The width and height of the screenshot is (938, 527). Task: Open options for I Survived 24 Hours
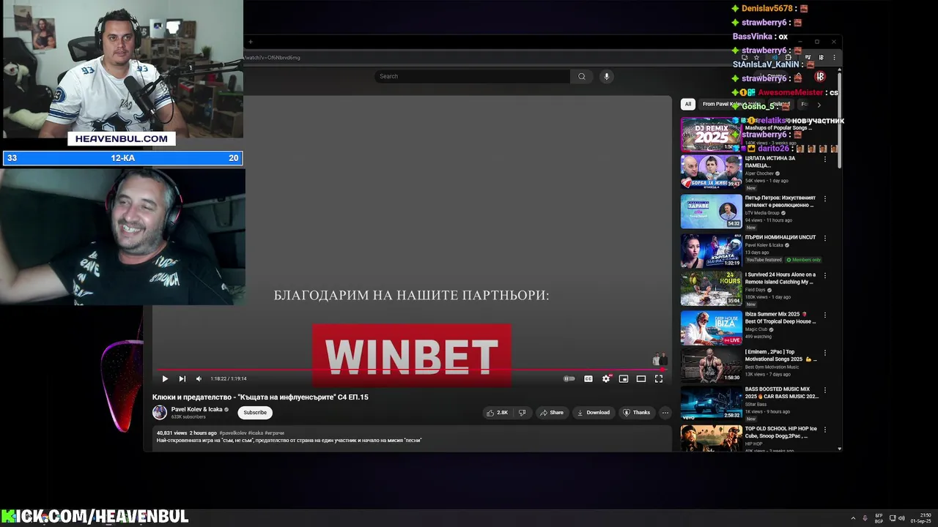click(825, 276)
